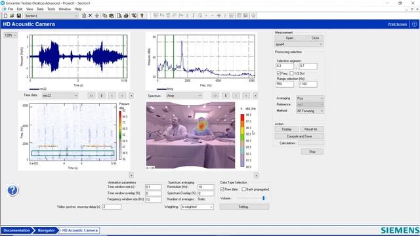420x236 pixels.
Task: Click the Display action button
Action: tap(286, 129)
